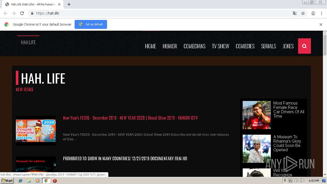Screen dimensions: 327x184
Task: Dismiss the default browser infobar
Action: 321,25
